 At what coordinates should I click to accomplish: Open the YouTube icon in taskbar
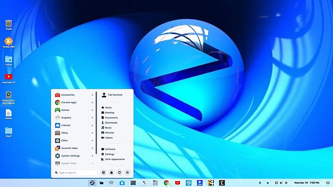(x=178, y=183)
